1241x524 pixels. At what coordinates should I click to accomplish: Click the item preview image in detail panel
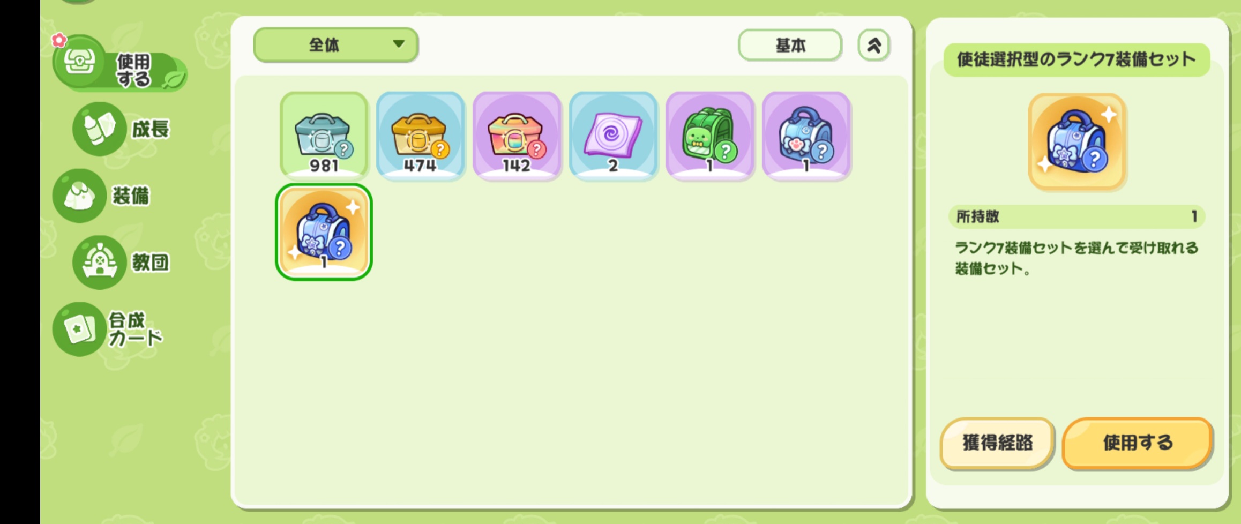click(x=1077, y=141)
